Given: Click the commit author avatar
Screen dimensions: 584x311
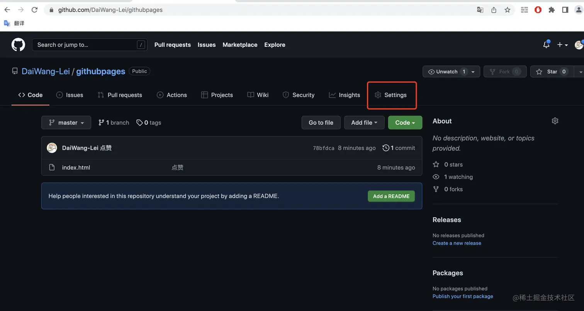Looking at the screenshot, I should click(52, 148).
